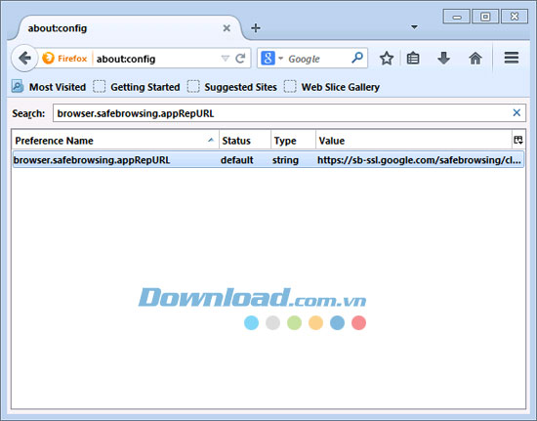
Task: Open the list all tabs dropdown
Action: pyautogui.click(x=414, y=27)
